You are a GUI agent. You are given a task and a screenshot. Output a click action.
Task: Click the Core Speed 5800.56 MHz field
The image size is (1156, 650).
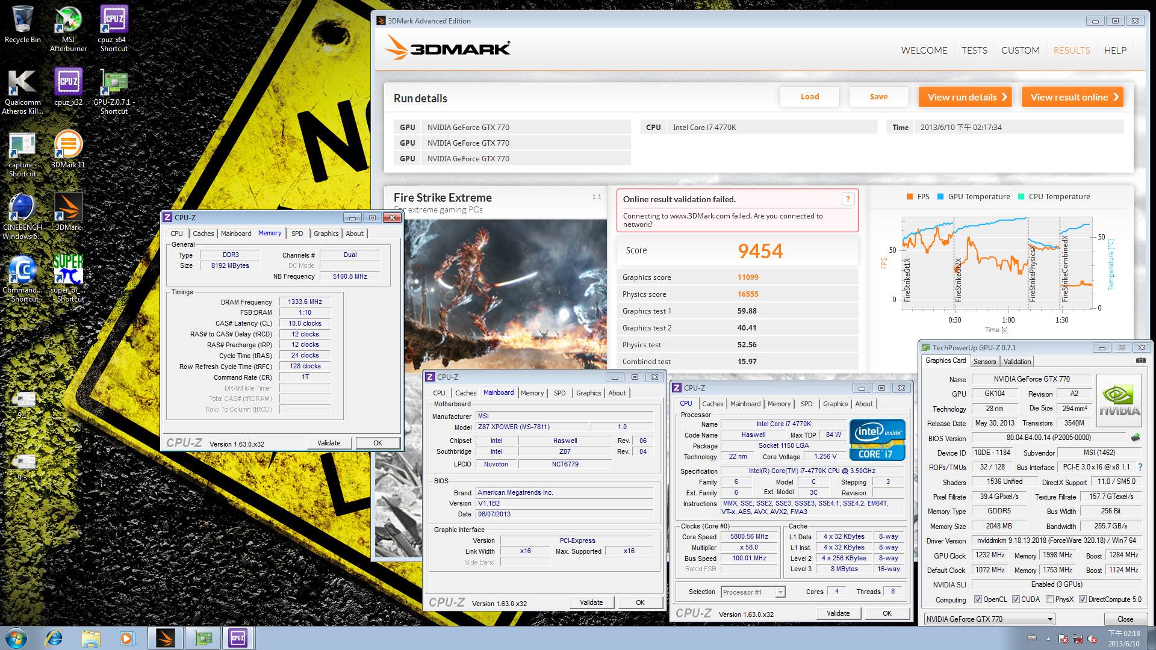pyautogui.click(x=749, y=536)
